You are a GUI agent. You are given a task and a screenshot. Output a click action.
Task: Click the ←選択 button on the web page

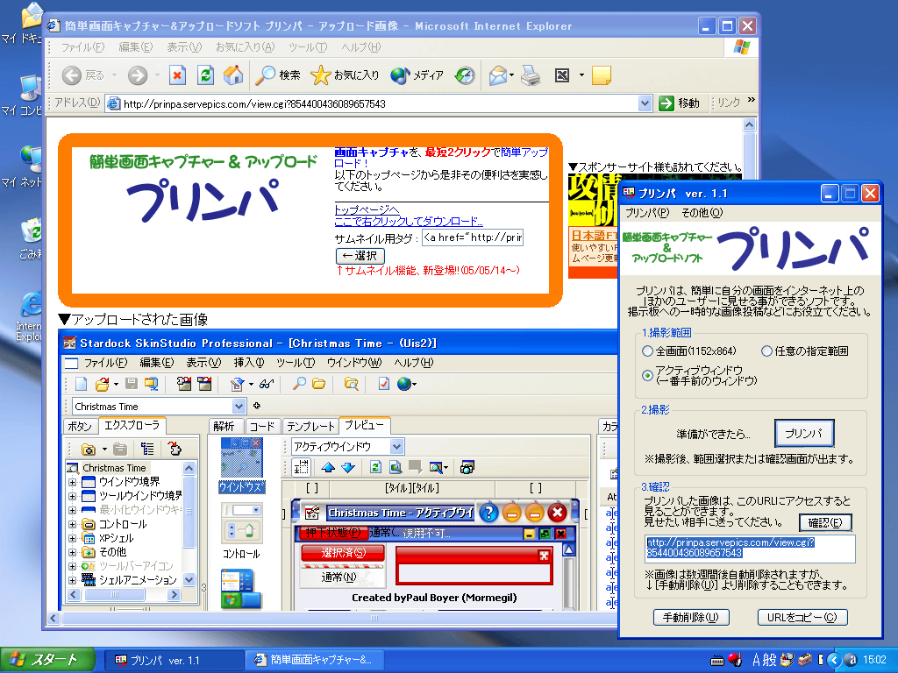click(360, 256)
